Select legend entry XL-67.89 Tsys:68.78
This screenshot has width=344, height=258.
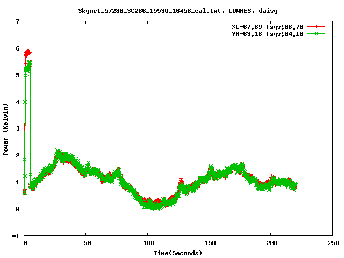(x=268, y=27)
